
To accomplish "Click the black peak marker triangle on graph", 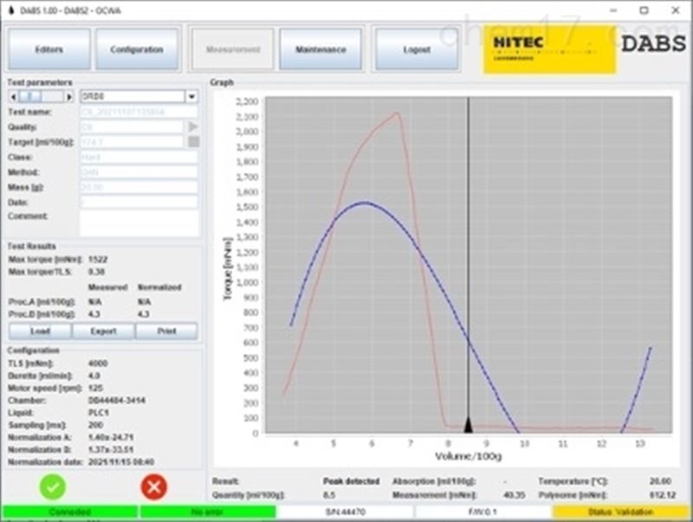I will (x=468, y=424).
